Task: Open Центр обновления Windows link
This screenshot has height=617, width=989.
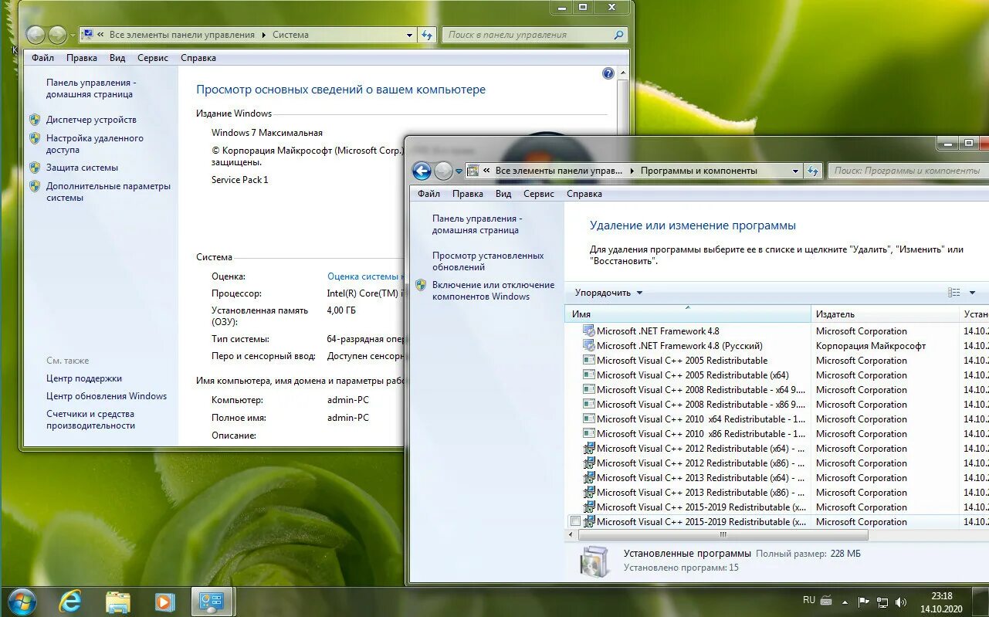Action: coord(107,396)
